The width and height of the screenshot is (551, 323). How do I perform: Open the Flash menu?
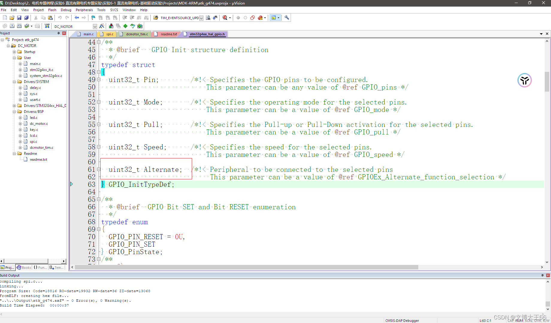pyautogui.click(x=52, y=10)
